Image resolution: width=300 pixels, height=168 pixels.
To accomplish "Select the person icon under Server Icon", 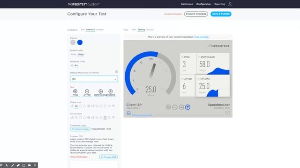I will [109, 118].
